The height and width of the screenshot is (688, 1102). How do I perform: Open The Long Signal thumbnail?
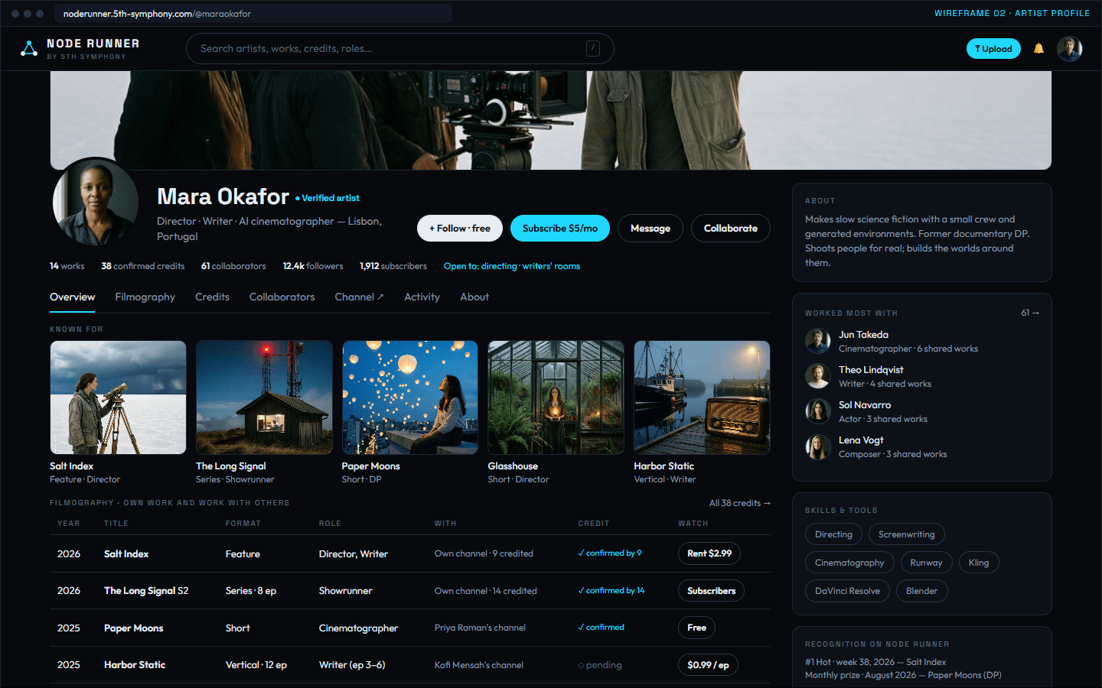264,398
